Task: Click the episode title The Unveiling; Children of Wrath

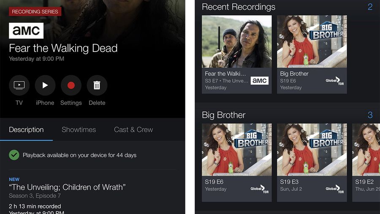Action: point(67,187)
